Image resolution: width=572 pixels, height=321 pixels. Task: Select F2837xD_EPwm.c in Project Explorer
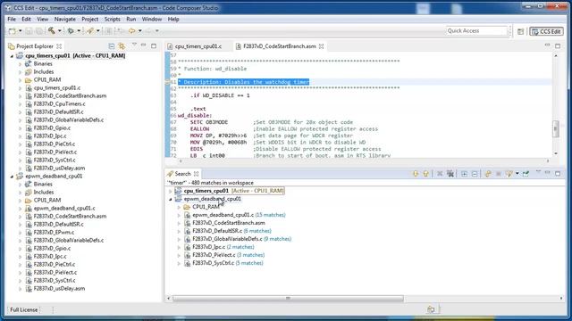click(54, 232)
